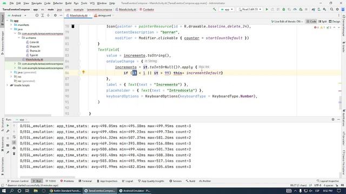Expand the Gradle Scripts node
Image resolution: width=346 pixels, height=194 pixels.
click(7, 85)
